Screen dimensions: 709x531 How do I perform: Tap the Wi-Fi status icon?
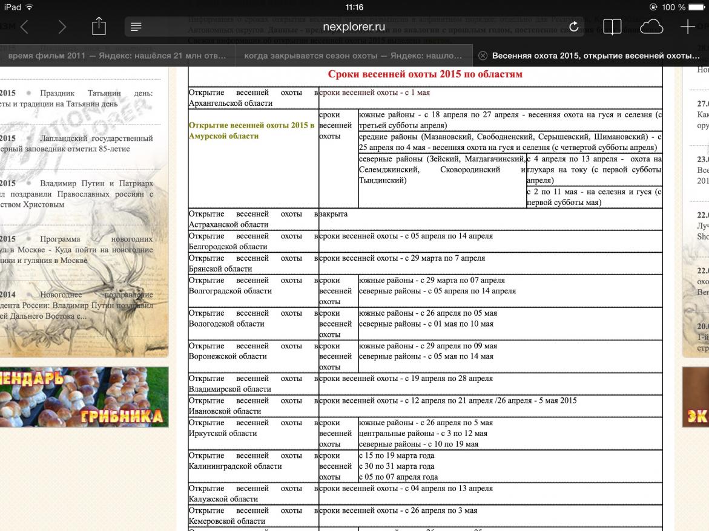(30, 7)
